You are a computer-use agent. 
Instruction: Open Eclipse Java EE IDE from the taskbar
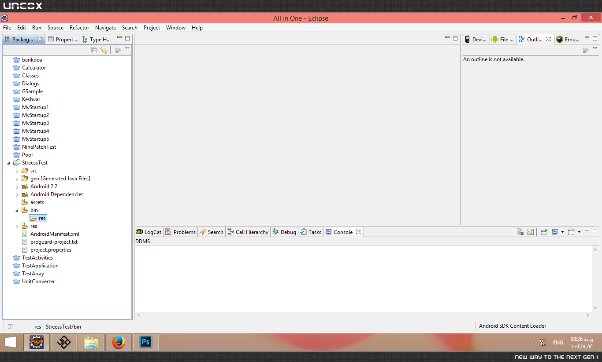37,342
